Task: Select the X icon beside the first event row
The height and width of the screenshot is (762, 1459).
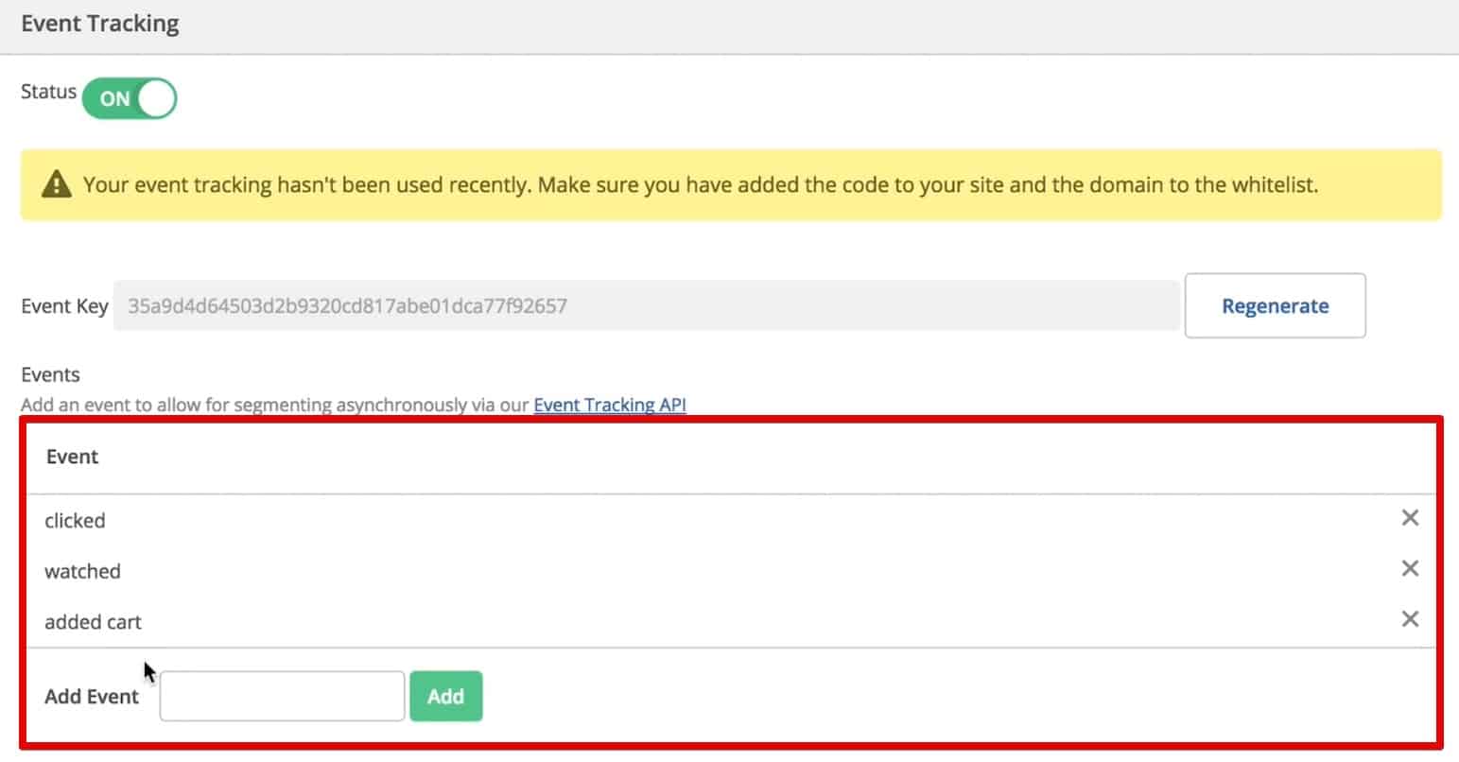Action: tap(1410, 518)
